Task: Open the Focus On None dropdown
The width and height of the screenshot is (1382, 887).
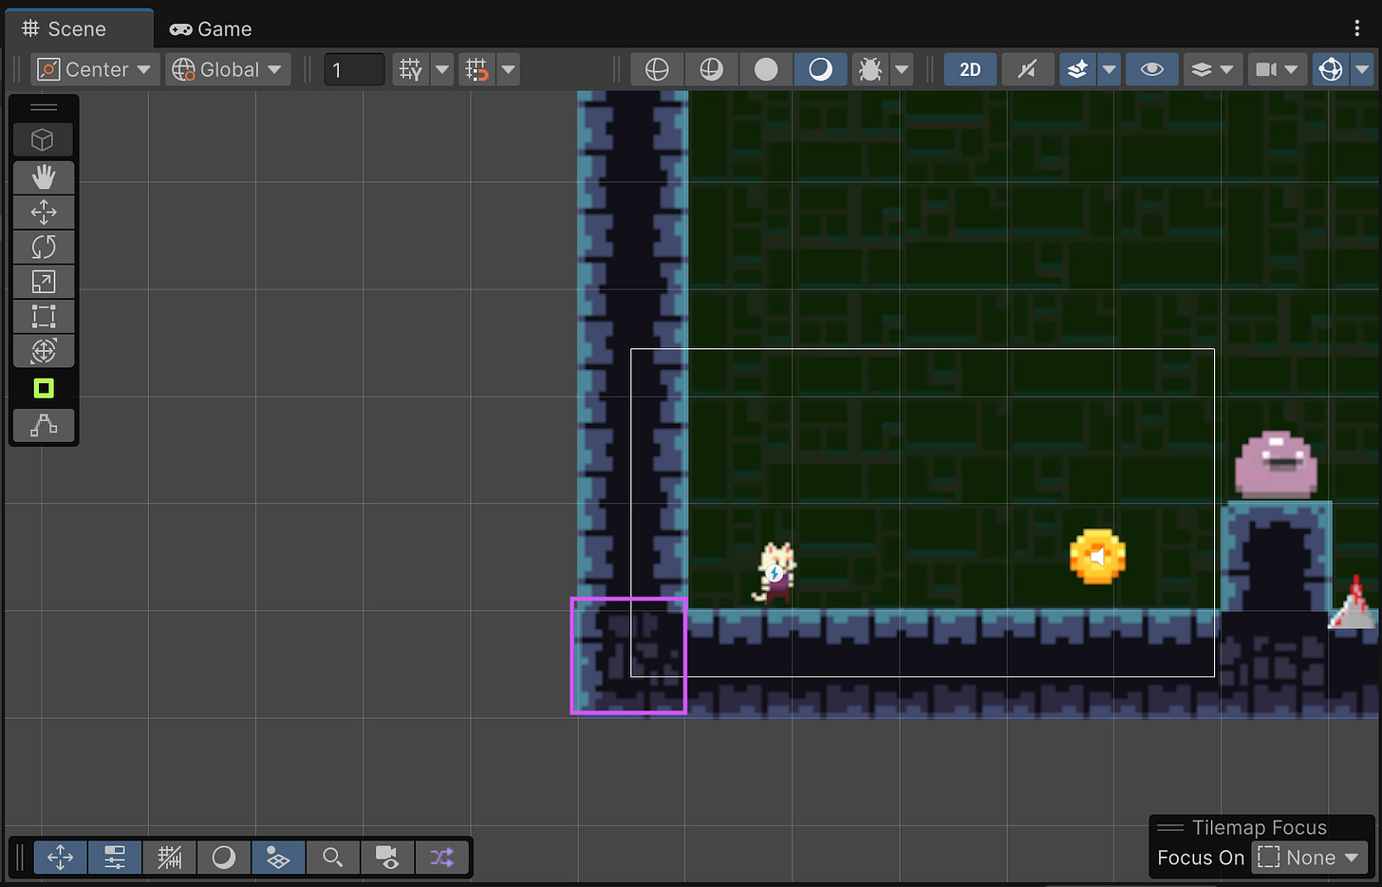Action: [1309, 857]
